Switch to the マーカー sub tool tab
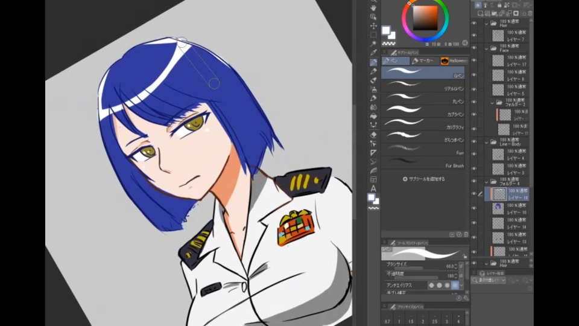 point(423,60)
